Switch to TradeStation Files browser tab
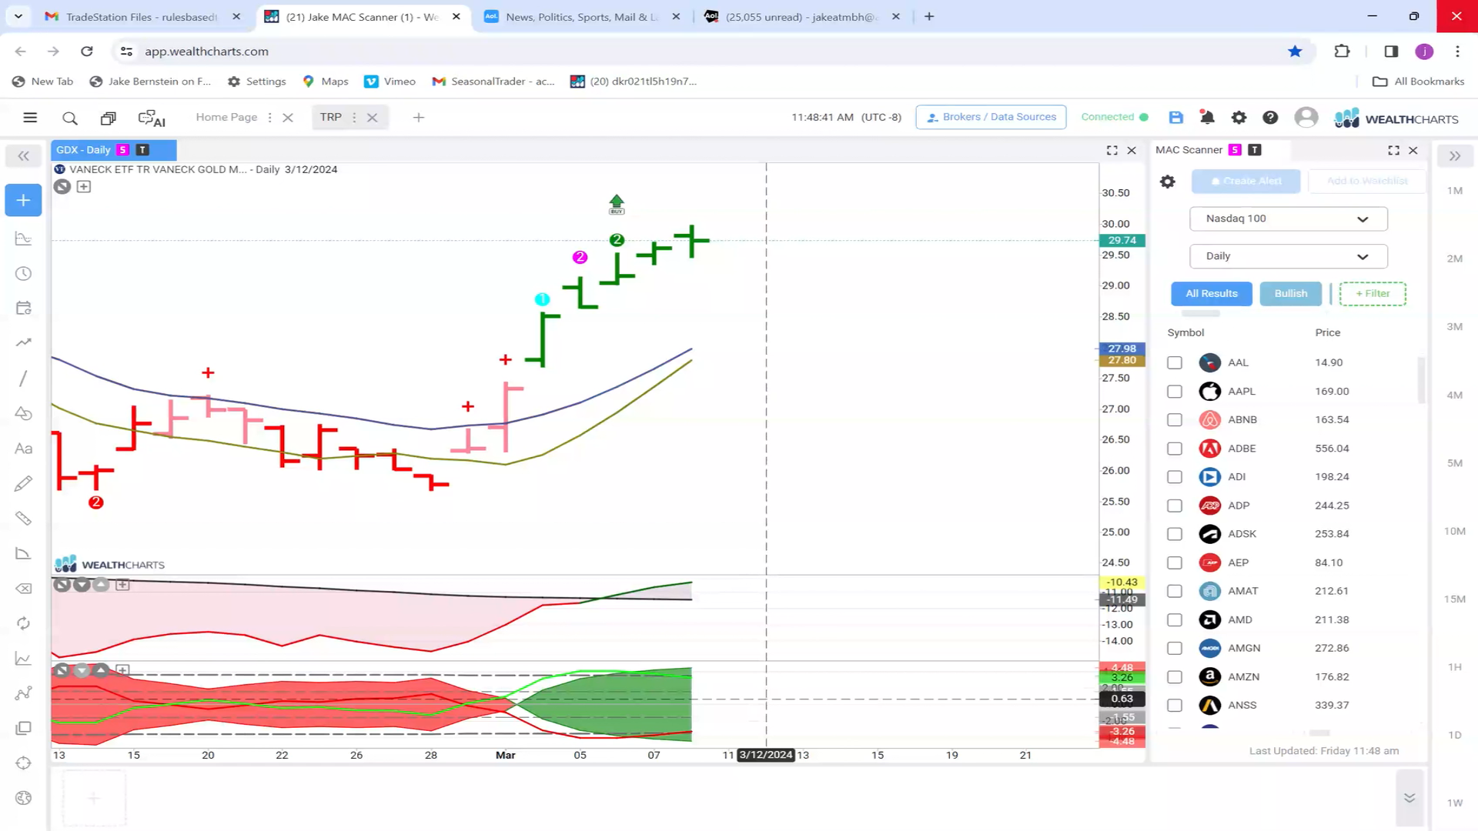The image size is (1478, 831). pyautogui.click(x=142, y=16)
